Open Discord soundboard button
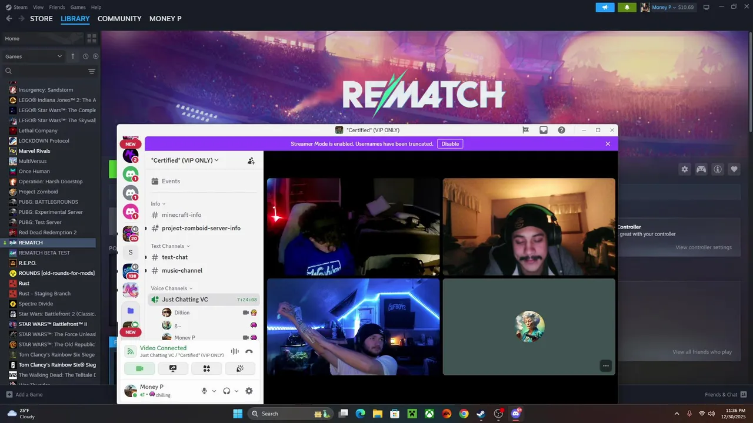 point(240,368)
